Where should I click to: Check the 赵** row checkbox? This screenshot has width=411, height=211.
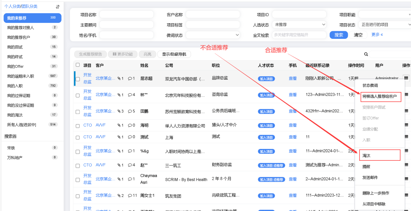tap(78, 166)
